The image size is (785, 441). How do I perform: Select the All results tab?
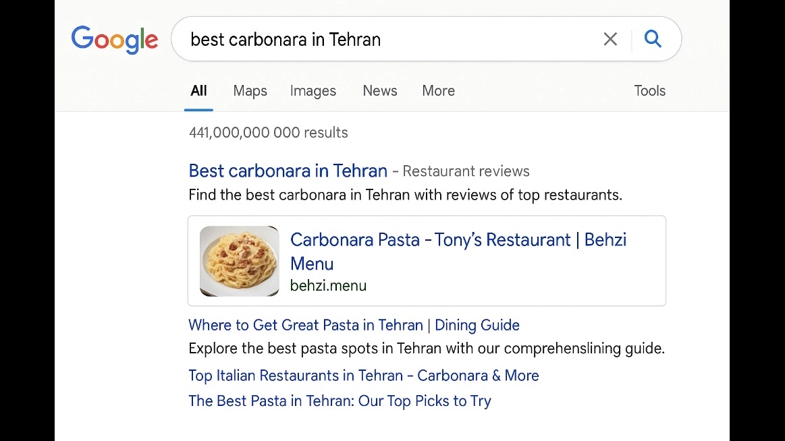coord(198,90)
